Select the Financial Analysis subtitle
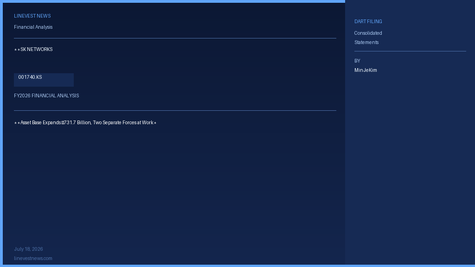The image size is (475, 267). pyautogui.click(x=33, y=27)
